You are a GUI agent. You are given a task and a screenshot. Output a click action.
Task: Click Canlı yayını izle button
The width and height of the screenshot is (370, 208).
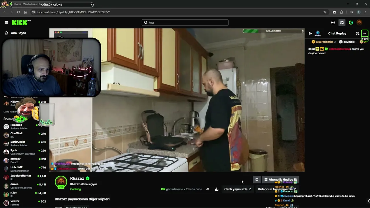pyautogui.click(x=238, y=189)
